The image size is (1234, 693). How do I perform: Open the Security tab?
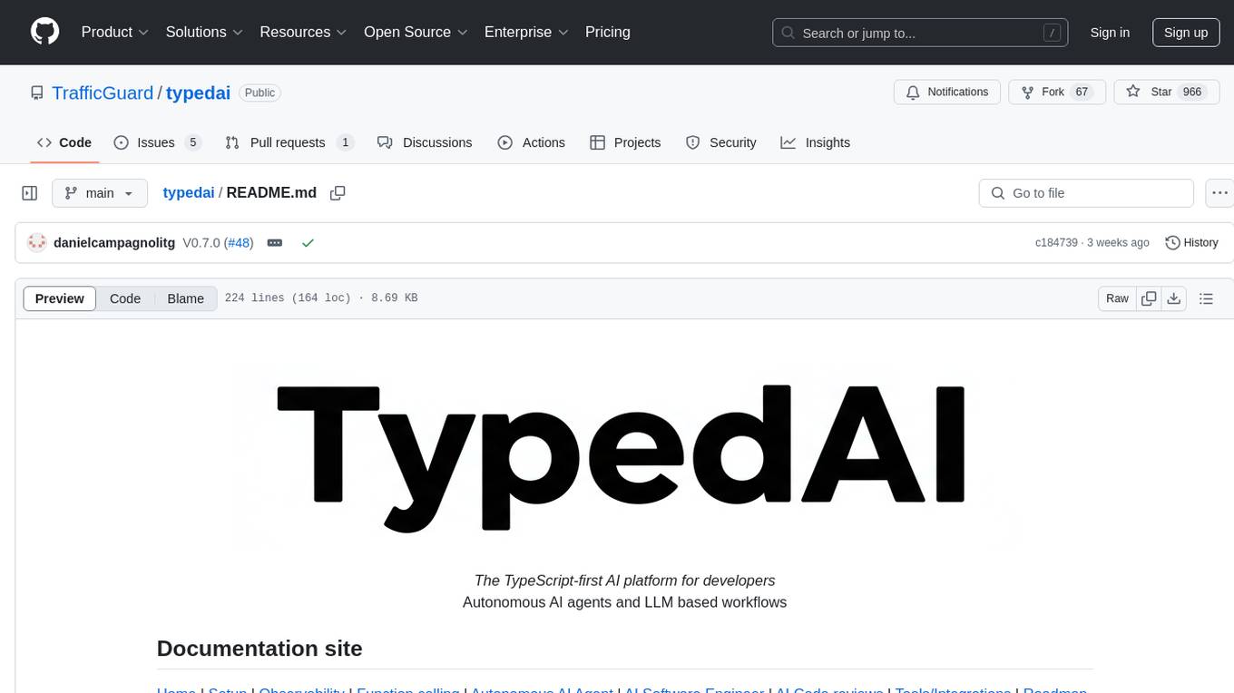[x=721, y=142]
